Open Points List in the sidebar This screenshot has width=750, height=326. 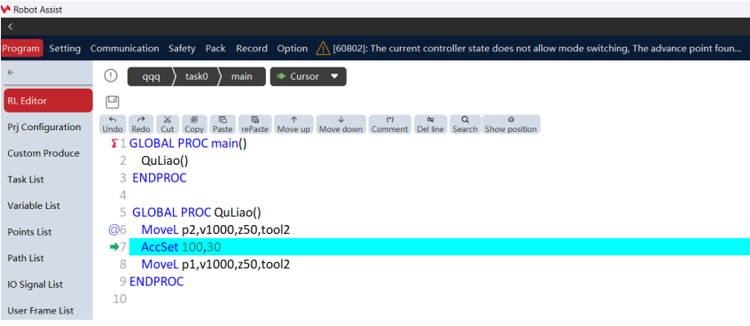[x=29, y=232]
